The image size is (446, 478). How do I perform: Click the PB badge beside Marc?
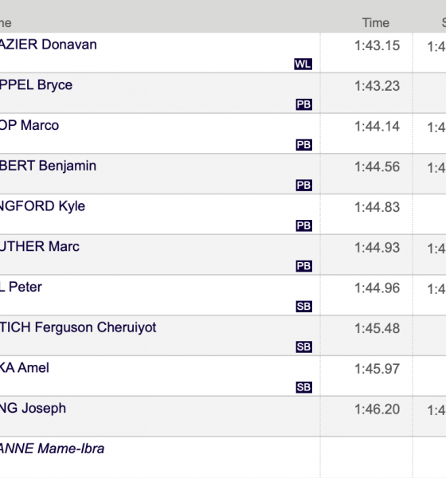tap(304, 266)
